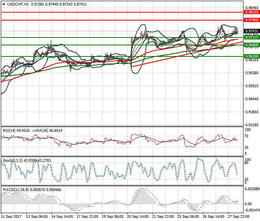Click the Stochastic scale value 80

246,163
